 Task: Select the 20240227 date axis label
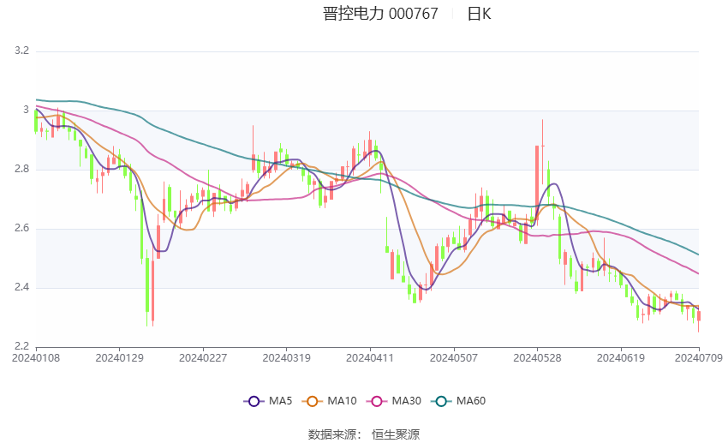(x=203, y=358)
